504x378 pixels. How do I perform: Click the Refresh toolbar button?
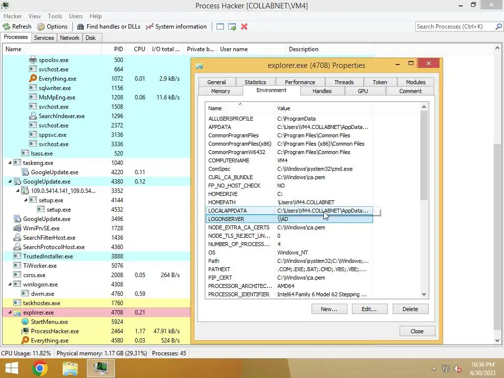[17, 27]
